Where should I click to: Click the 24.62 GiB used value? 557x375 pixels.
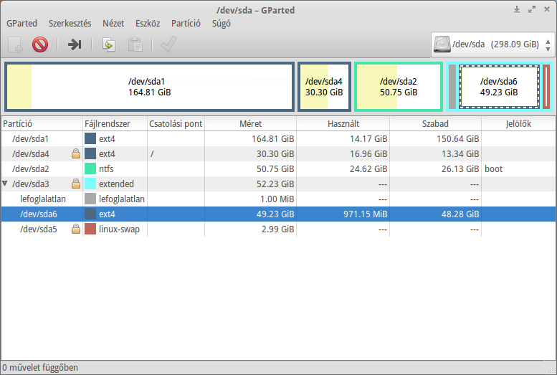pyautogui.click(x=368, y=168)
